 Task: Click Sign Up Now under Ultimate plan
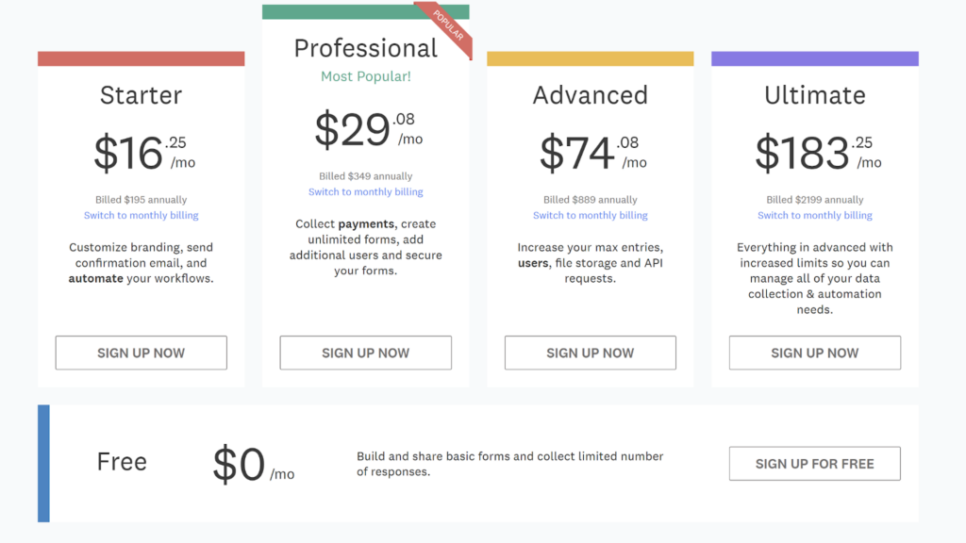814,353
